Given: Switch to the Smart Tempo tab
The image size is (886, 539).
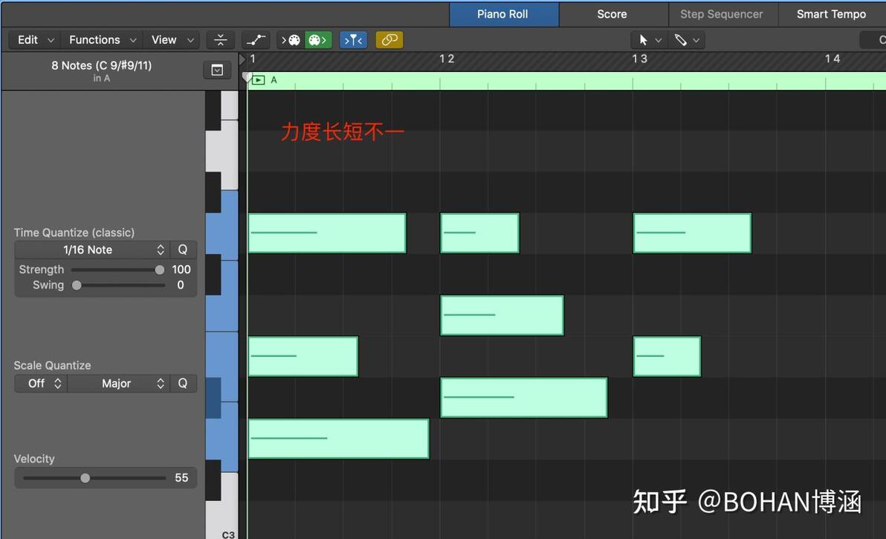Looking at the screenshot, I should pos(831,14).
